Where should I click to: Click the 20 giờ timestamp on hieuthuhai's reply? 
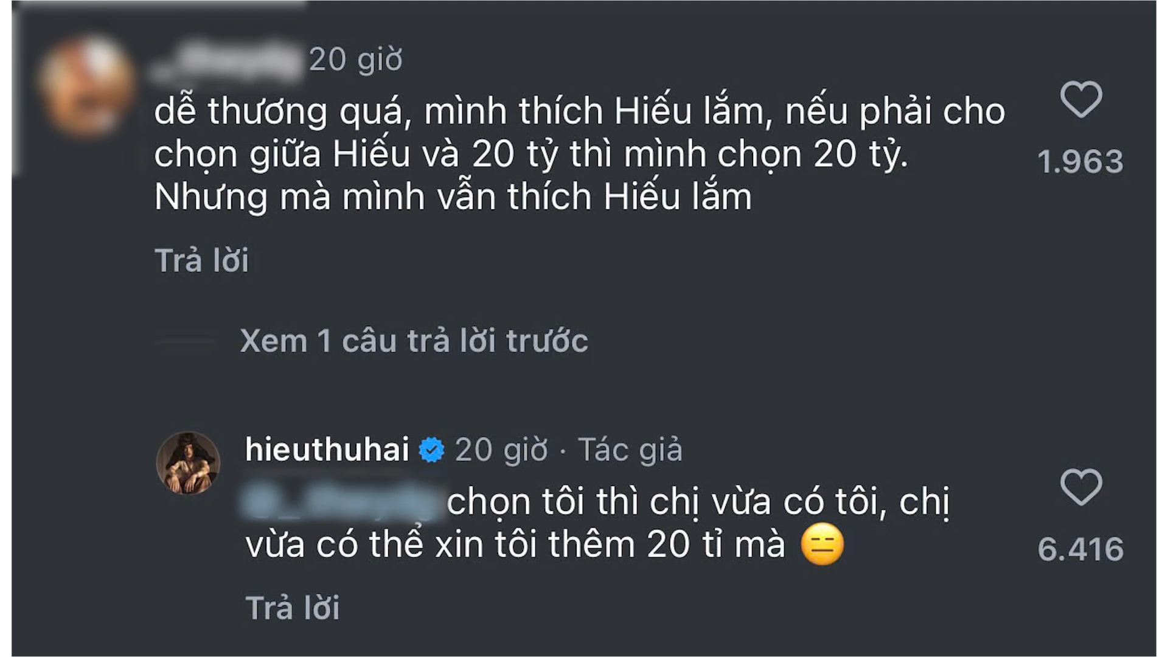click(501, 450)
